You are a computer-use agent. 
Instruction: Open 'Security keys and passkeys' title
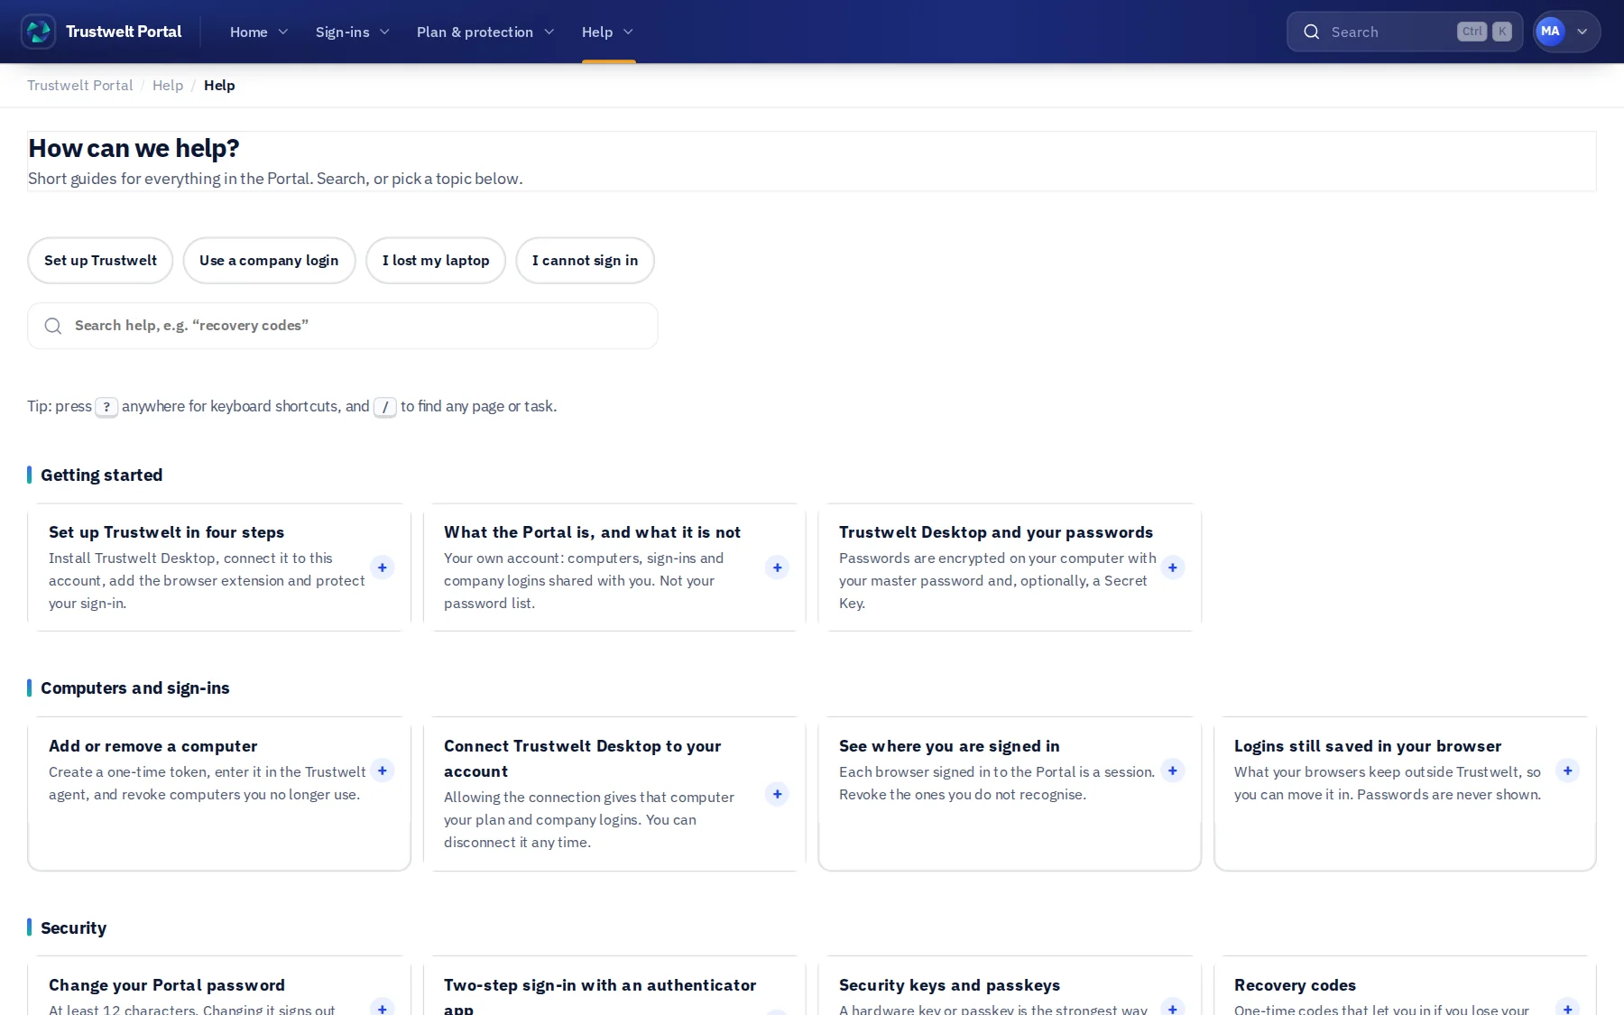pyautogui.click(x=949, y=985)
